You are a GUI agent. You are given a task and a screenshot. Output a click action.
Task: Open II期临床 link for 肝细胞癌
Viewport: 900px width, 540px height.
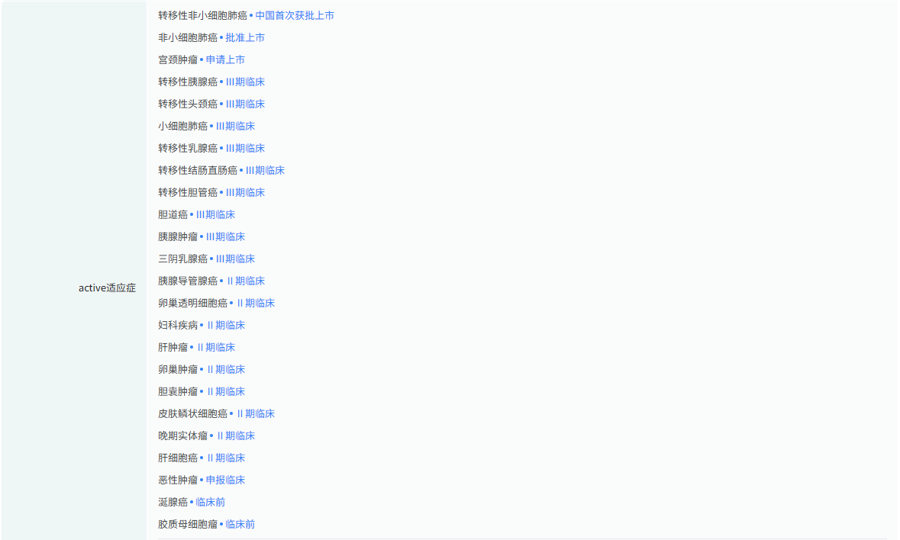coord(226,458)
